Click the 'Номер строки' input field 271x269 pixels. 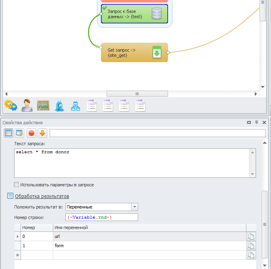click(x=102, y=217)
